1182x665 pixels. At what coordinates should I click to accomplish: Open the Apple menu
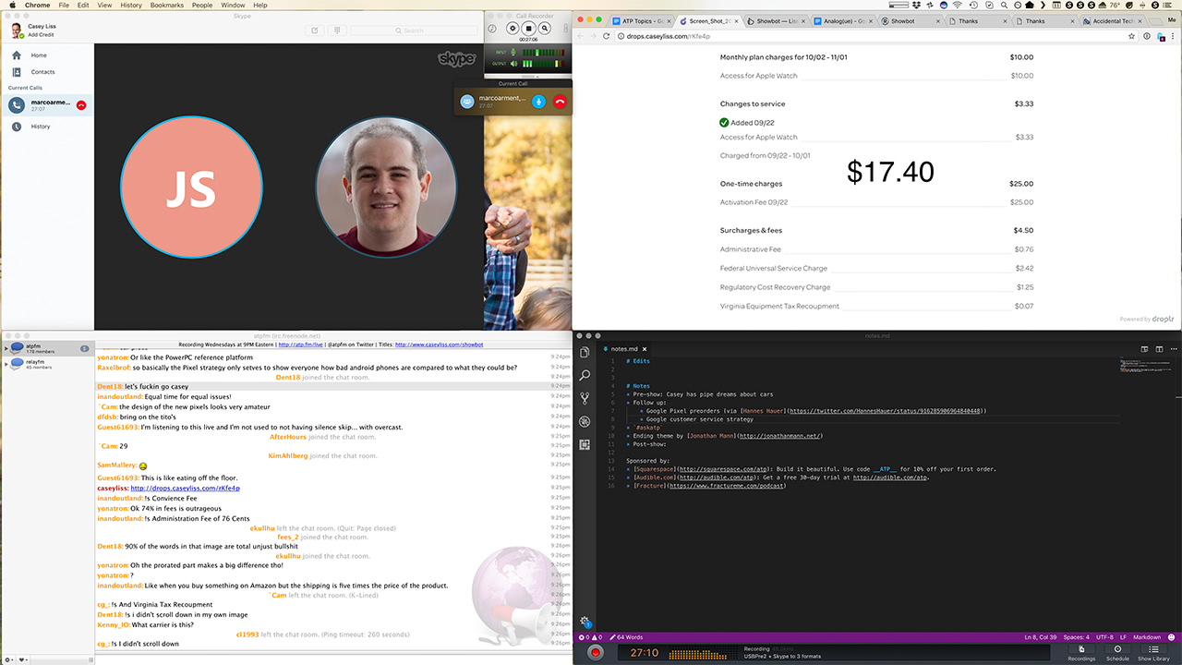coord(12,6)
